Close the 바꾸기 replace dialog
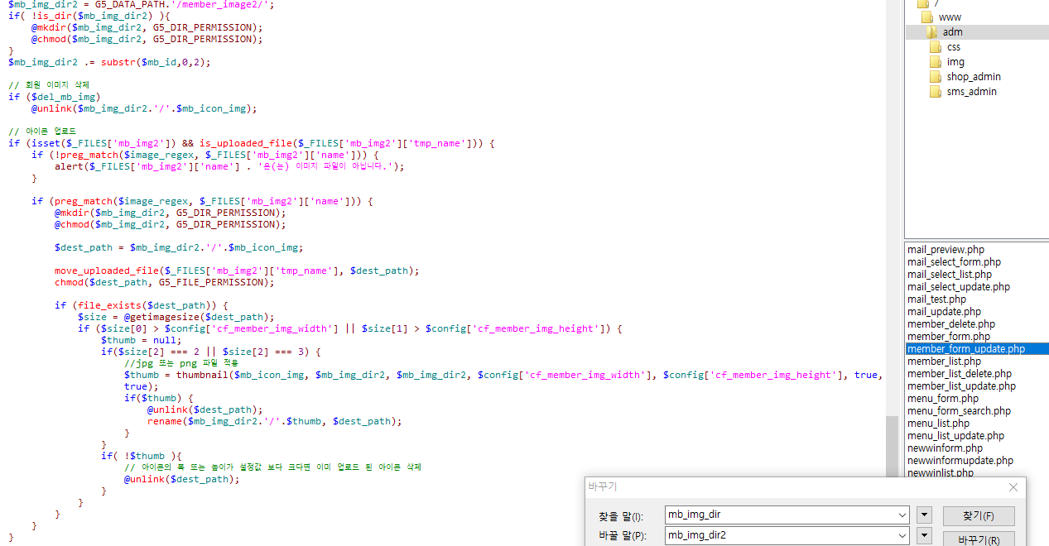This screenshot has width=1049, height=546. [x=1013, y=487]
